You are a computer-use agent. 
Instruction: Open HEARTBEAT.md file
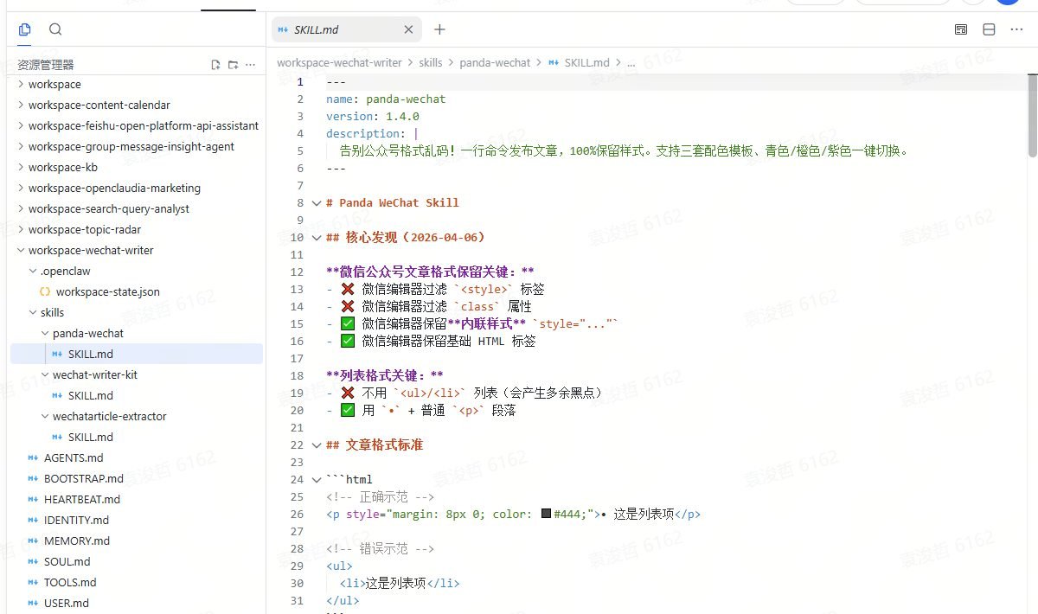[x=82, y=500]
